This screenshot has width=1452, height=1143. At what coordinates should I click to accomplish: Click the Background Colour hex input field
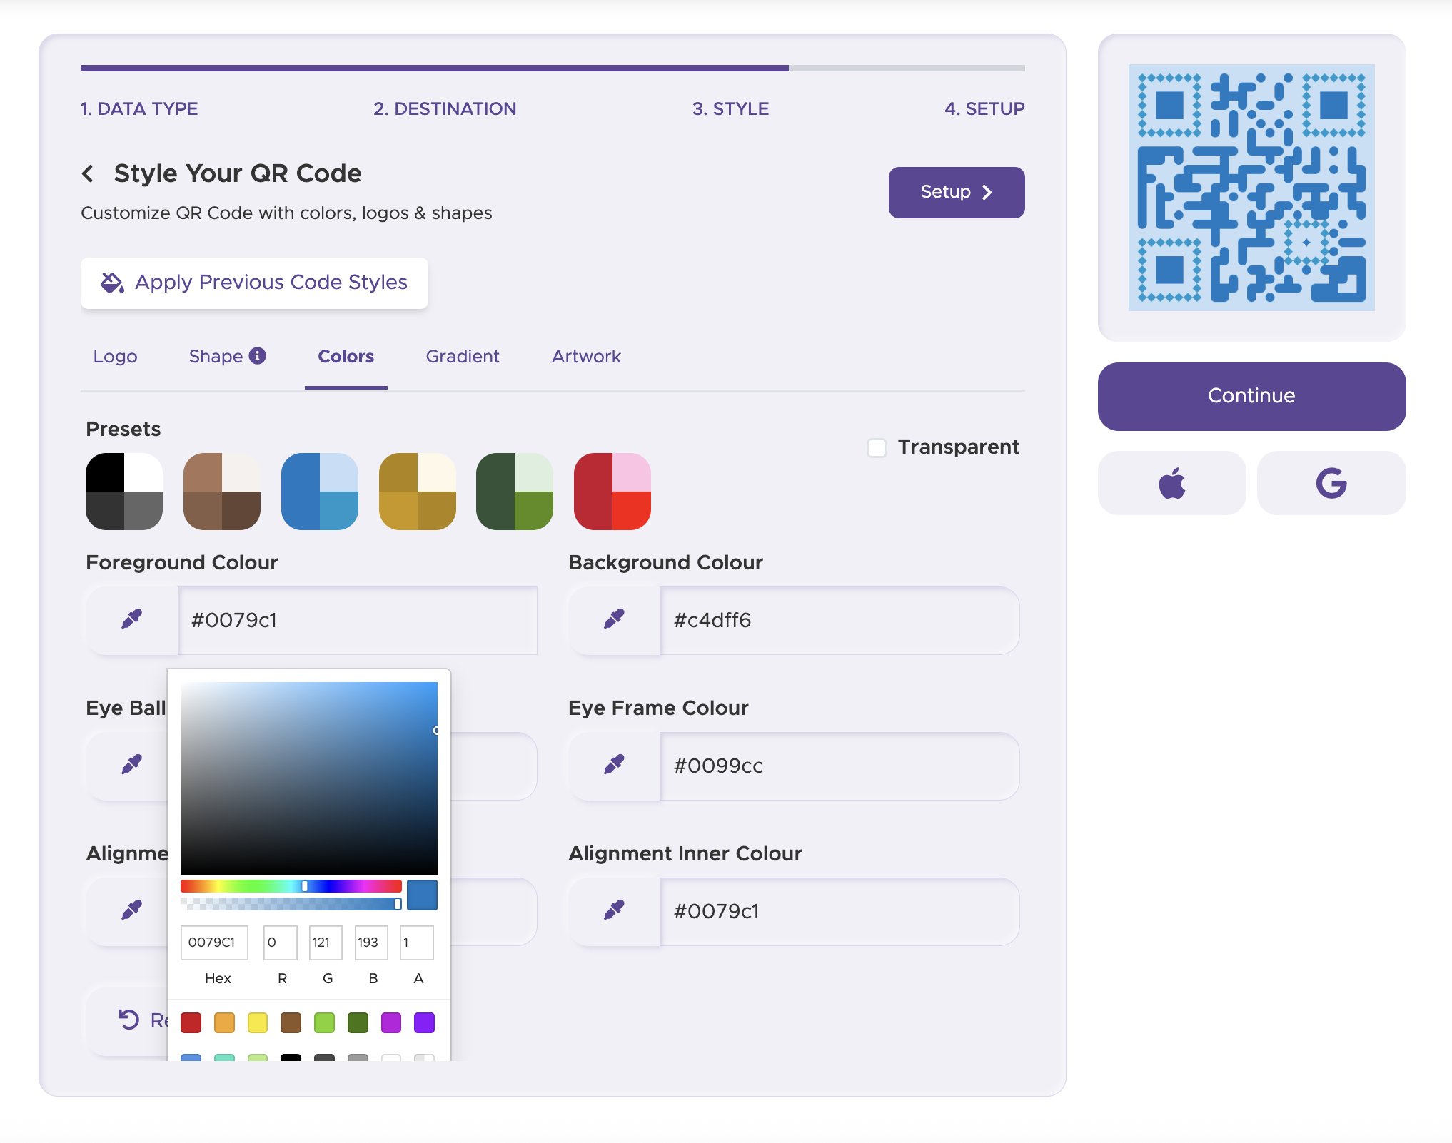click(839, 620)
